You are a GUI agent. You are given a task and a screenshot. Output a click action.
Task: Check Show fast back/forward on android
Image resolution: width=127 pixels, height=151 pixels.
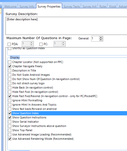(x=10, y=109)
